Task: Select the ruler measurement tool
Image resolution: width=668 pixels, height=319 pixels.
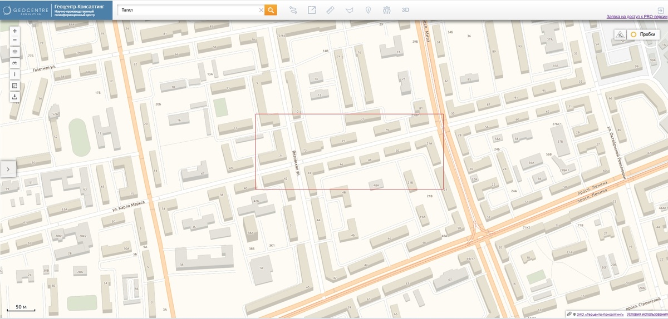Action: coord(330,10)
